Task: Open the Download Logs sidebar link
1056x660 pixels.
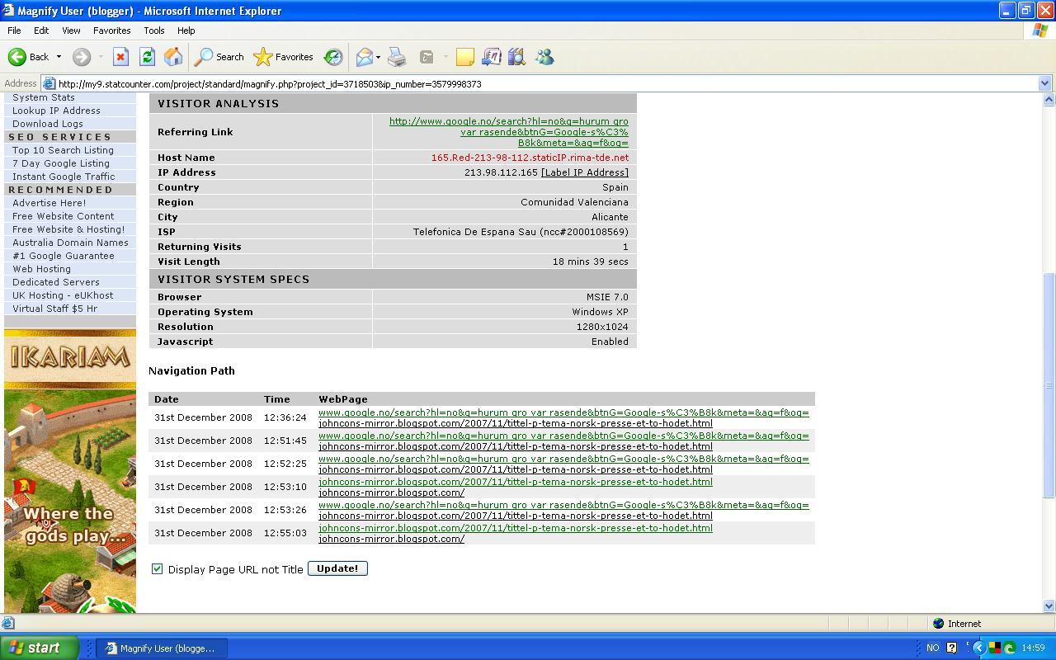Action: tap(48, 124)
